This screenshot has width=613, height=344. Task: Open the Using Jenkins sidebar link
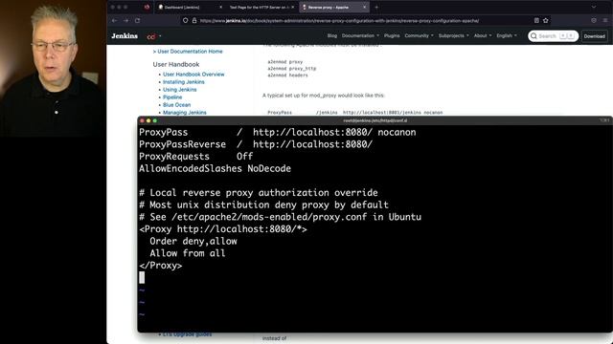click(179, 89)
